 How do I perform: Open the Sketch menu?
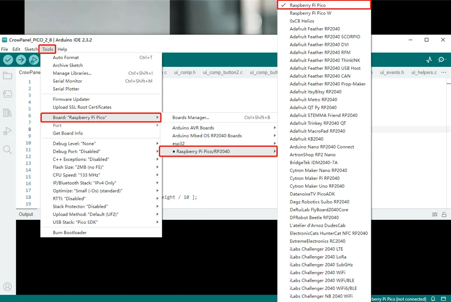pos(31,49)
